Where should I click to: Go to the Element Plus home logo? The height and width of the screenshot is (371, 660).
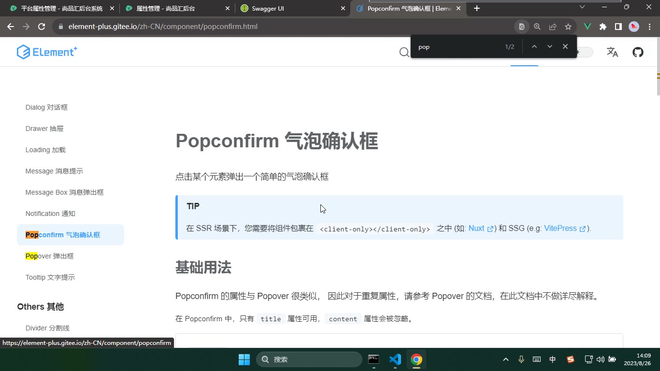tap(47, 52)
